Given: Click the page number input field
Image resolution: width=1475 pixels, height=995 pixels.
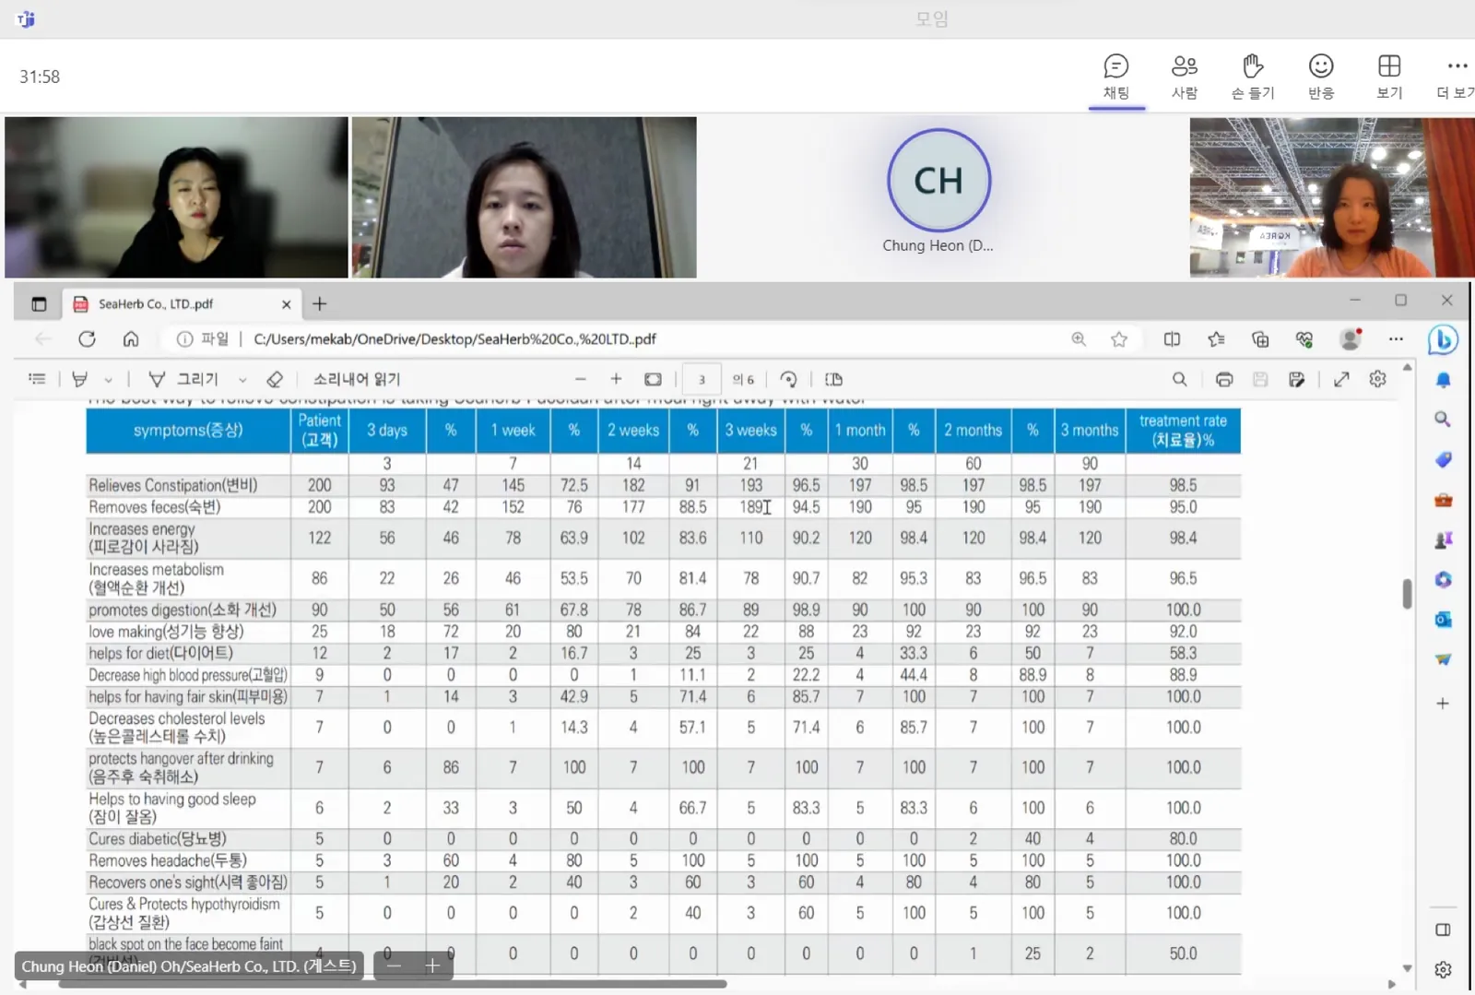Looking at the screenshot, I should pos(702,379).
